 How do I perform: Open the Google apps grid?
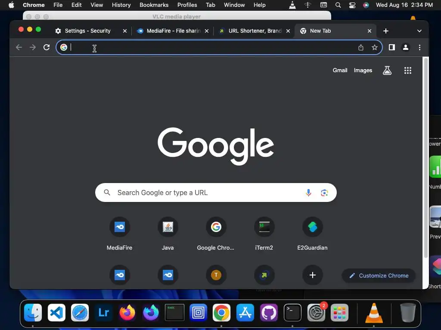click(x=407, y=70)
